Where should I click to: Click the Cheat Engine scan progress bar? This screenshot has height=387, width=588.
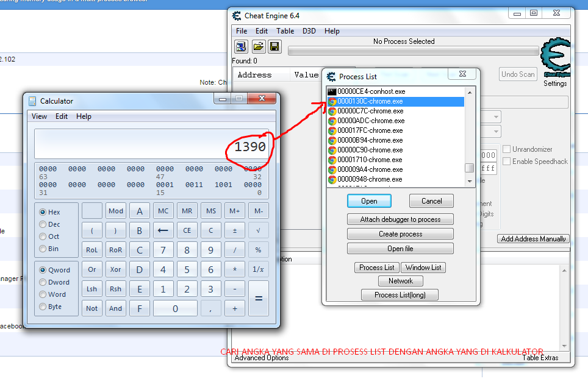pos(414,51)
